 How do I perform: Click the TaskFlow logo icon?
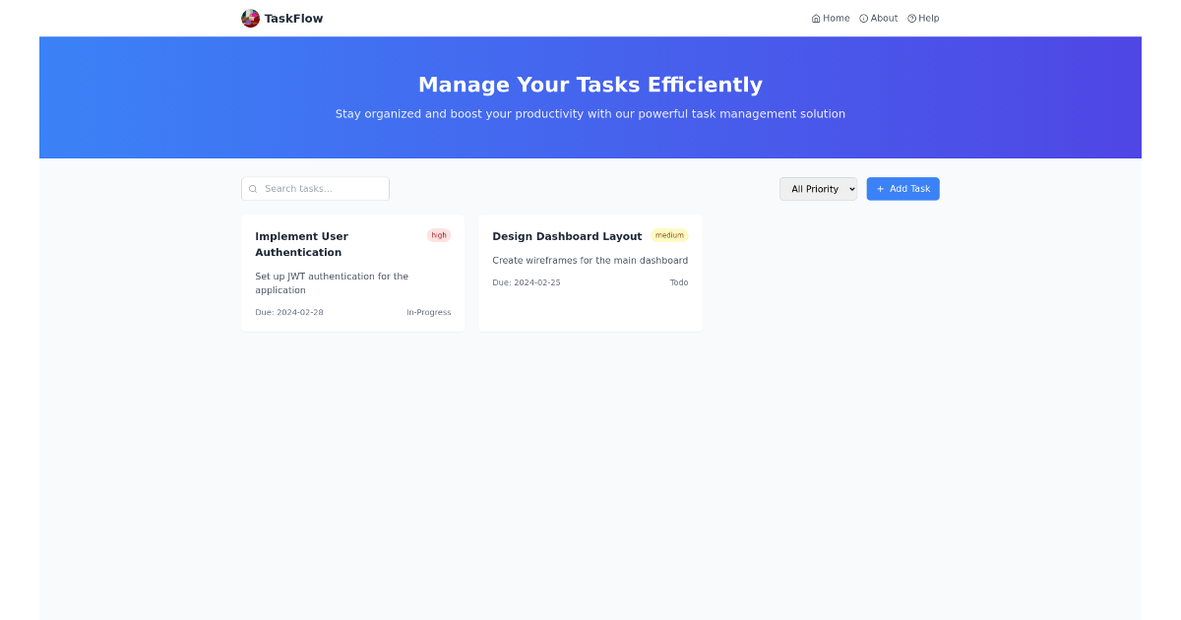pyautogui.click(x=250, y=18)
